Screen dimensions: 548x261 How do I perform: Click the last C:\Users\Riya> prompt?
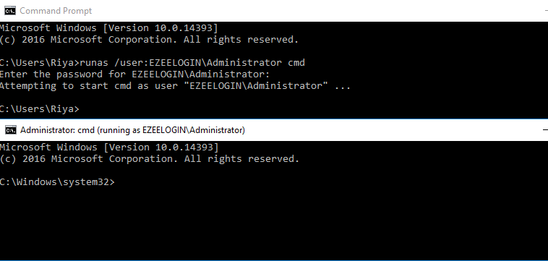pos(40,109)
